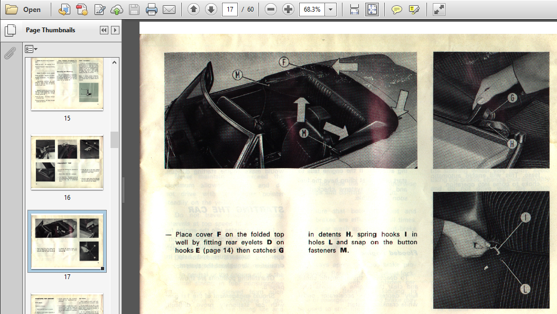Collapse the Page Thumbnails panel

click(104, 30)
